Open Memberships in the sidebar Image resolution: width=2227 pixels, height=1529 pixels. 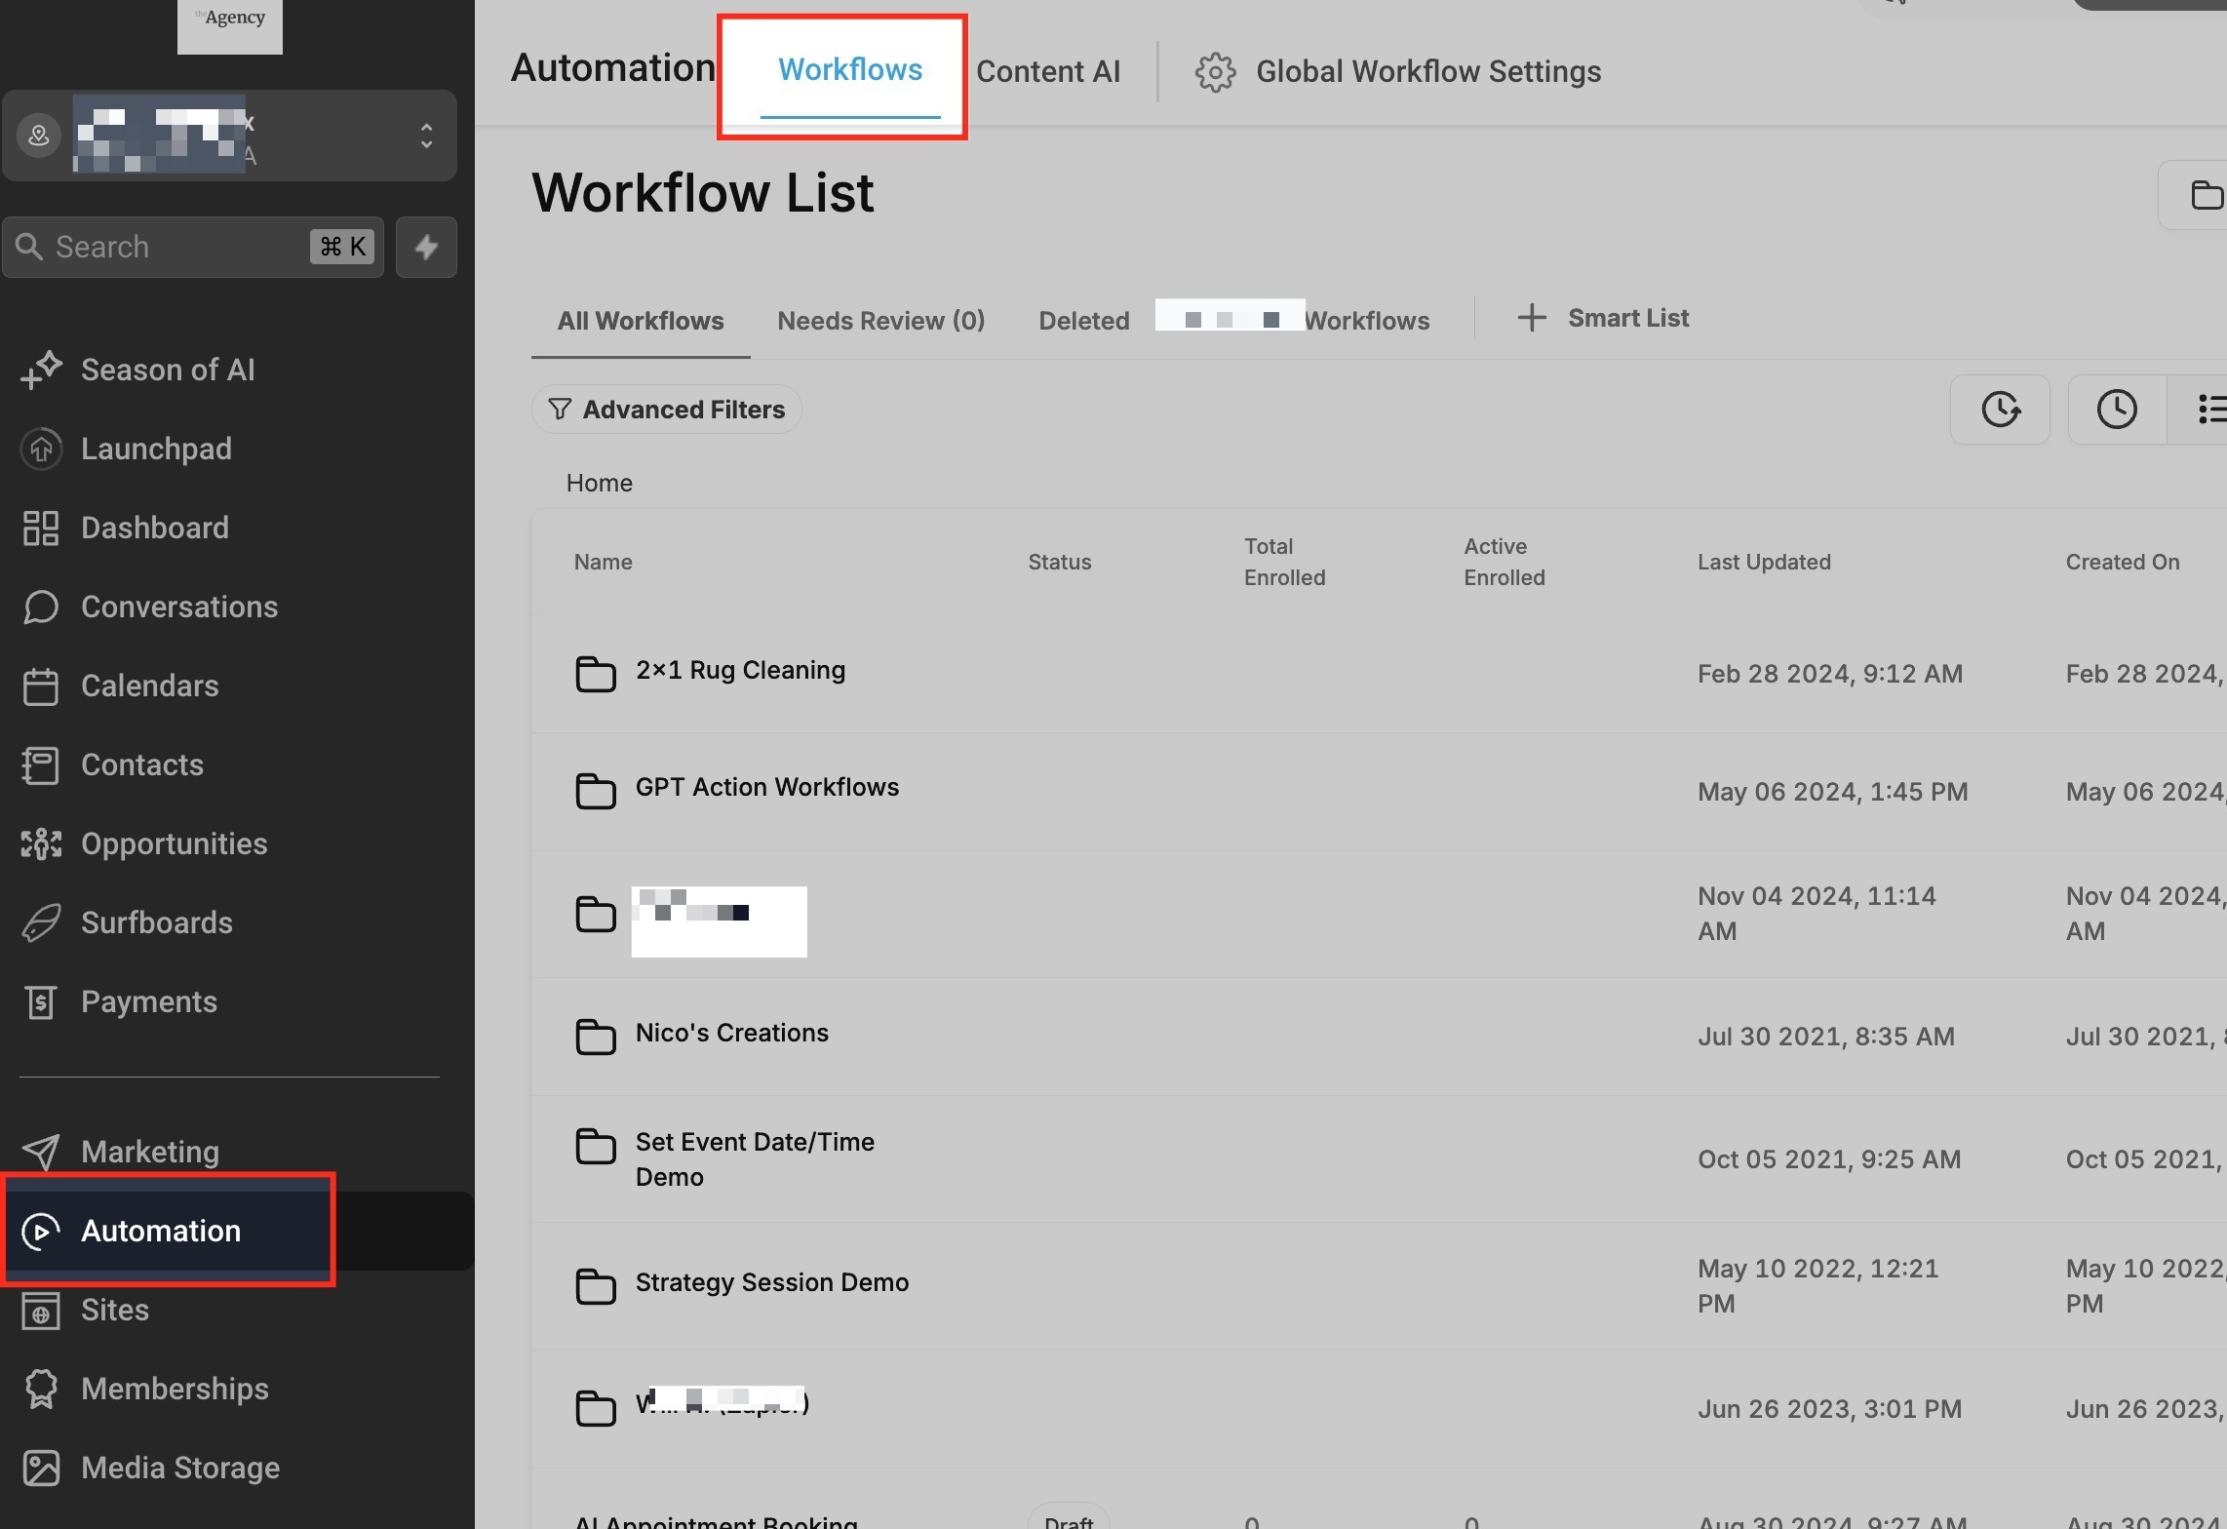(175, 1389)
